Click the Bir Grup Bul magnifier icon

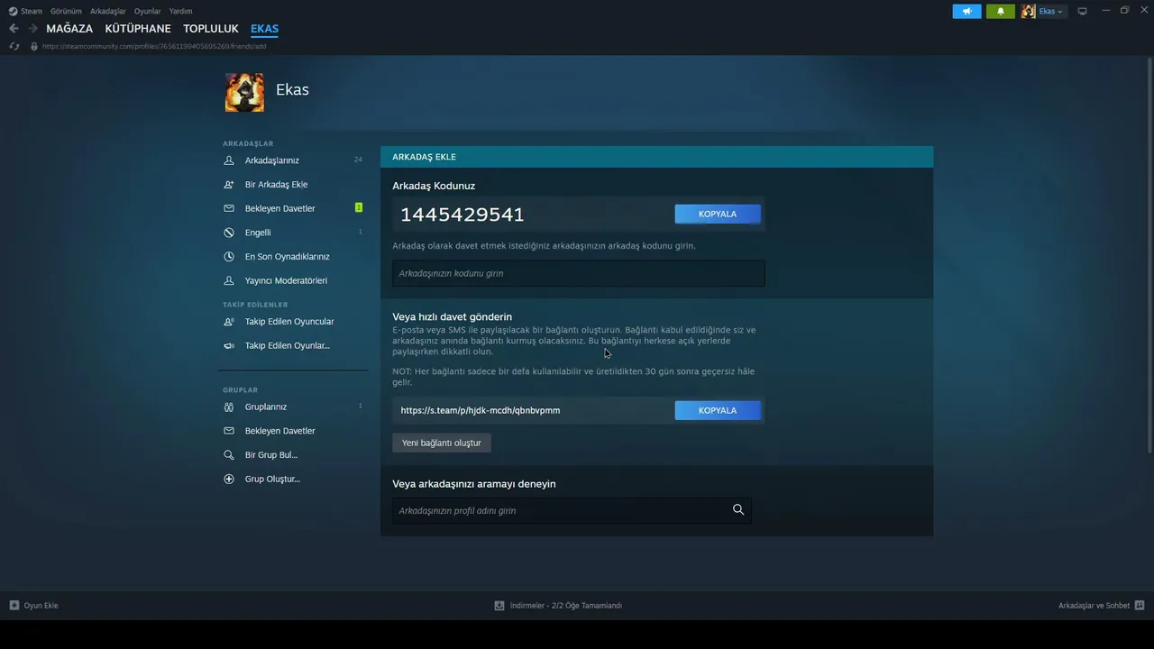pyautogui.click(x=229, y=455)
